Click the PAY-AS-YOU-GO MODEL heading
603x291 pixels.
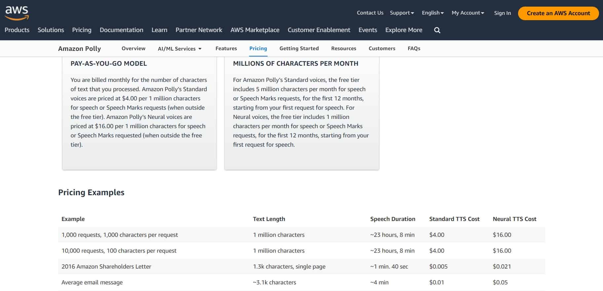(109, 63)
